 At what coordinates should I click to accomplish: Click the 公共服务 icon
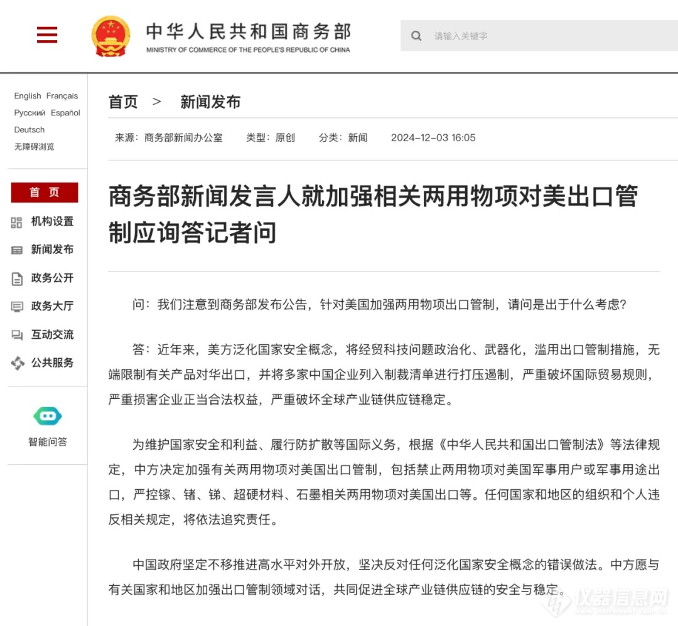pyautogui.click(x=18, y=363)
